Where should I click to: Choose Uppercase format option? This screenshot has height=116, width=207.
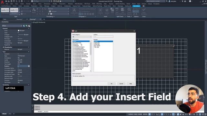click(x=97, y=43)
